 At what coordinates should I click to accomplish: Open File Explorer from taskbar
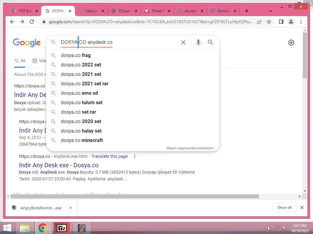25,228
